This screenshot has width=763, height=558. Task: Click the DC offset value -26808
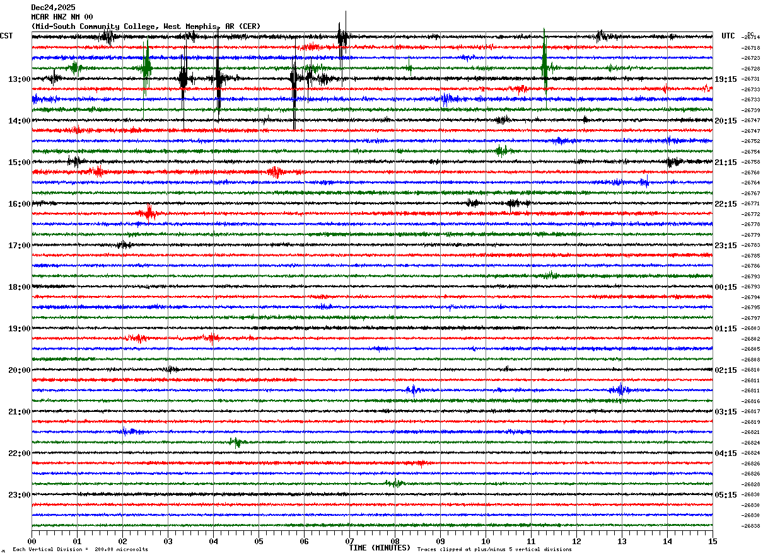(x=751, y=360)
